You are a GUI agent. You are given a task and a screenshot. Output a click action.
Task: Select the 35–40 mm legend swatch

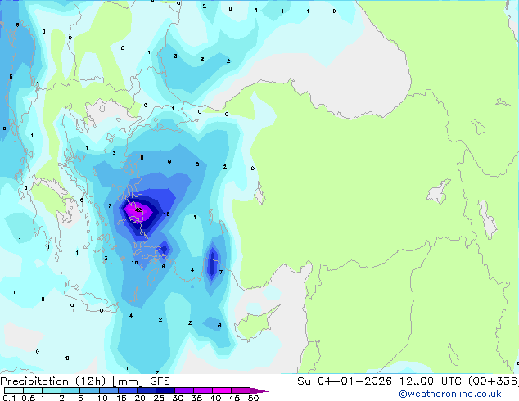click(x=203, y=390)
